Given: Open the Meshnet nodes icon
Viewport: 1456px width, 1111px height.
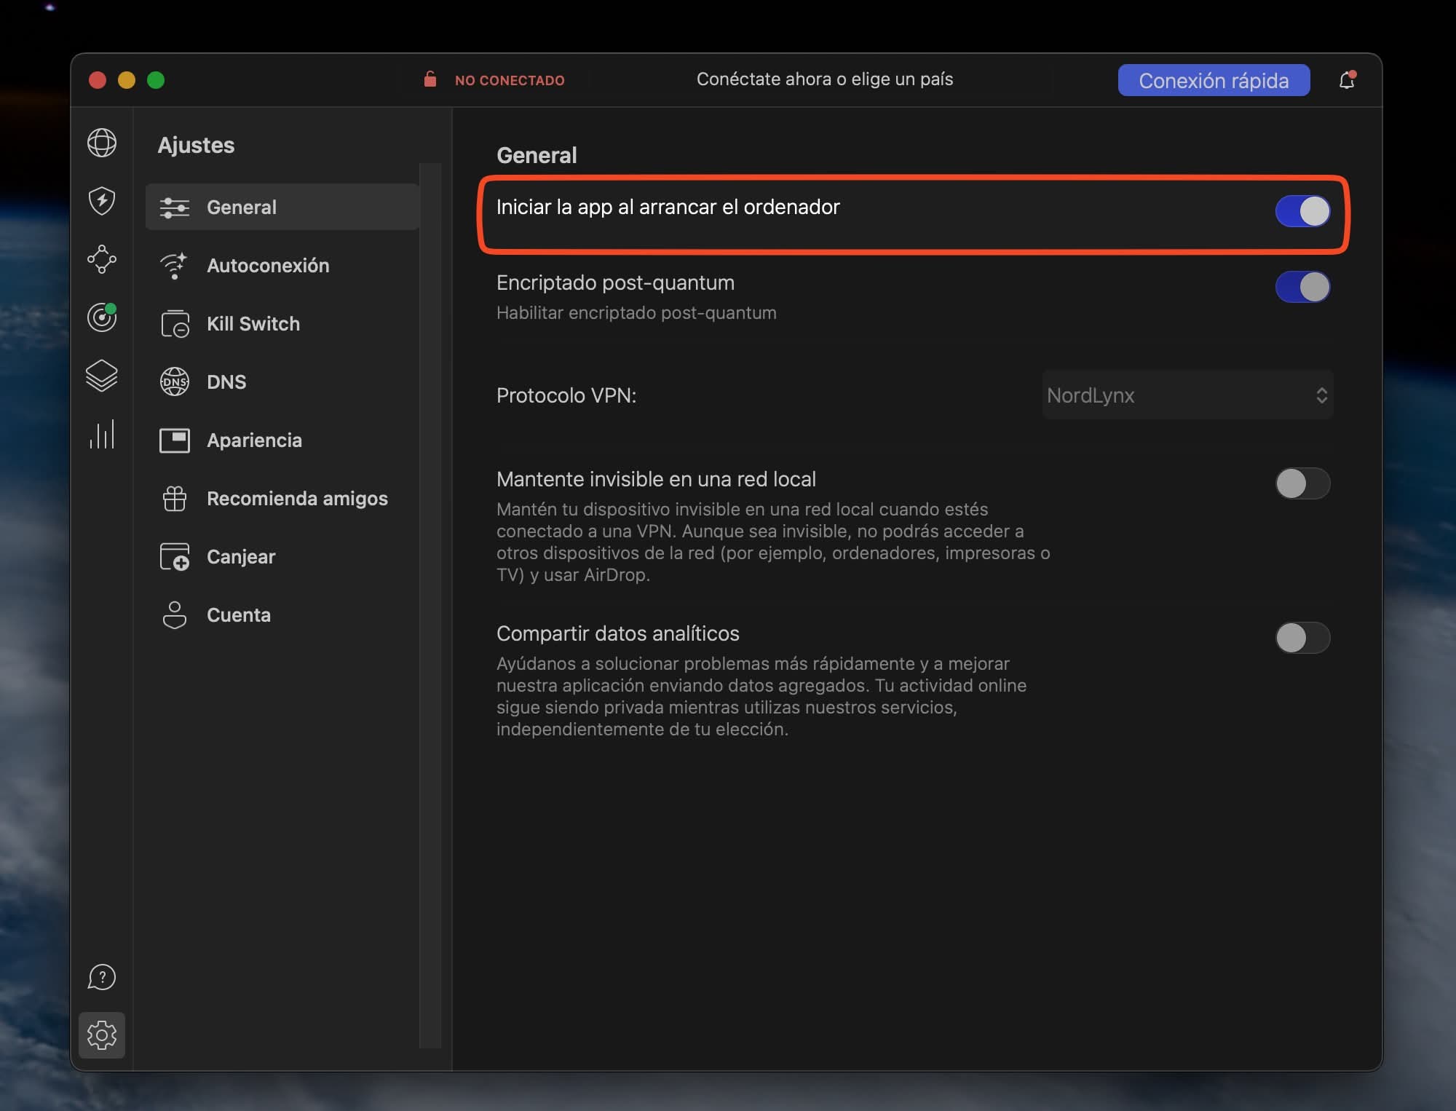Looking at the screenshot, I should (102, 259).
